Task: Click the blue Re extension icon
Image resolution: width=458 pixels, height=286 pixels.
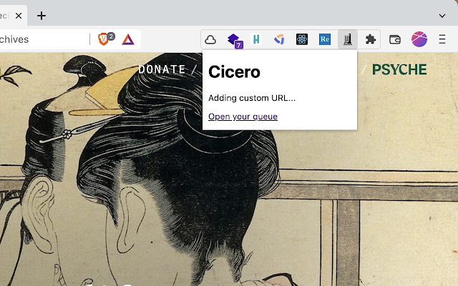Action: pyautogui.click(x=325, y=39)
